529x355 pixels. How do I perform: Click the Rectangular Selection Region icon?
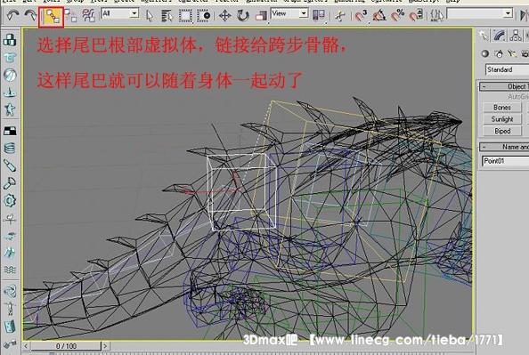[185, 15]
